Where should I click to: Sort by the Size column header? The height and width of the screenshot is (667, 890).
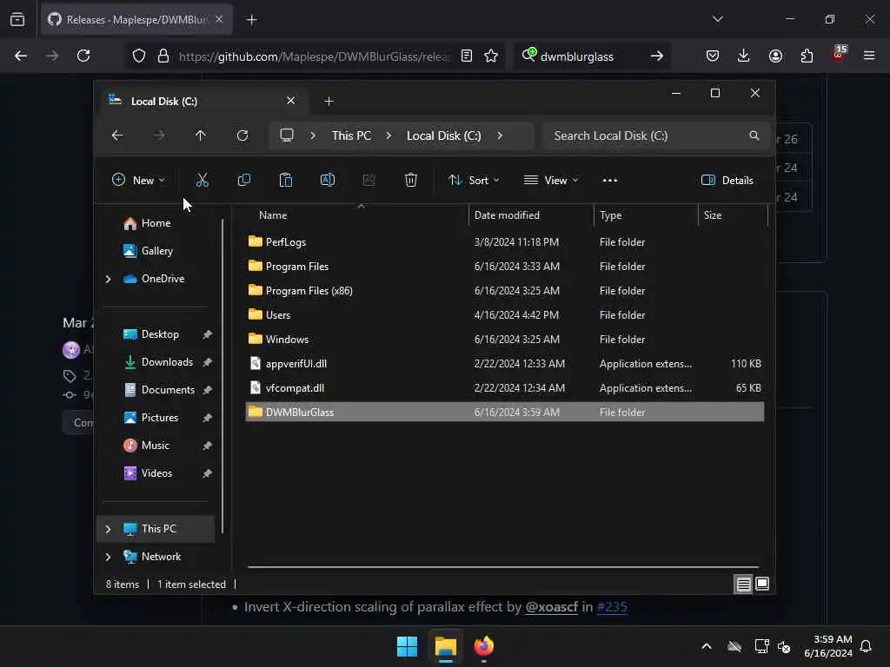pos(713,215)
